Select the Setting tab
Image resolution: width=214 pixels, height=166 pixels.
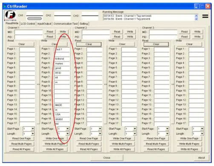pyautogui.click(x=84, y=23)
